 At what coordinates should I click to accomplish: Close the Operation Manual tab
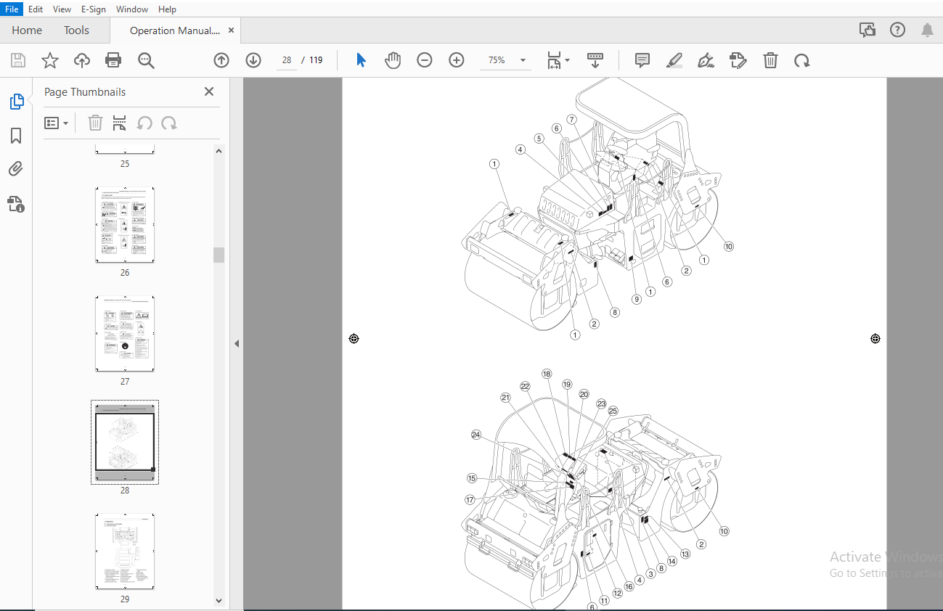click(232, 30)
